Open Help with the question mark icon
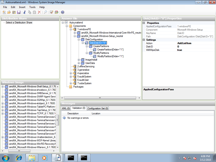This screenshot has height=162, width=216. [x=62, y=12]
